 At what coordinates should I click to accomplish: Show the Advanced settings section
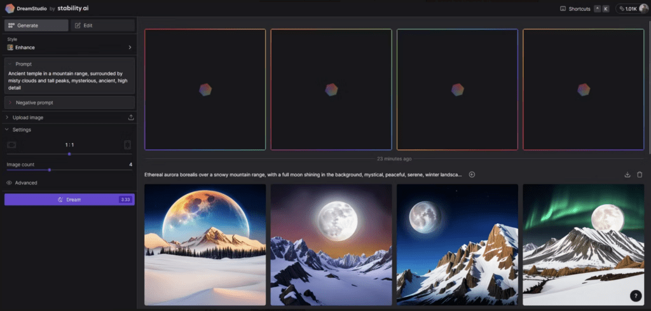(x=26, y=183)
